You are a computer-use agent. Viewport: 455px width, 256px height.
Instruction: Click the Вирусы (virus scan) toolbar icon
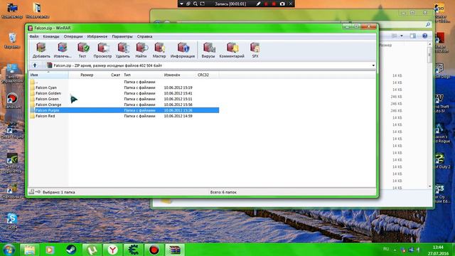tap(208, 50)
